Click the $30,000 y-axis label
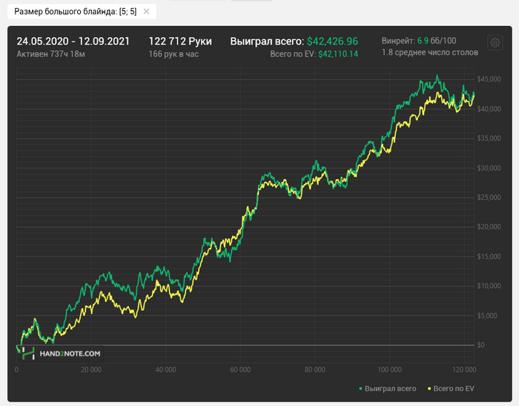 point(489,168)
